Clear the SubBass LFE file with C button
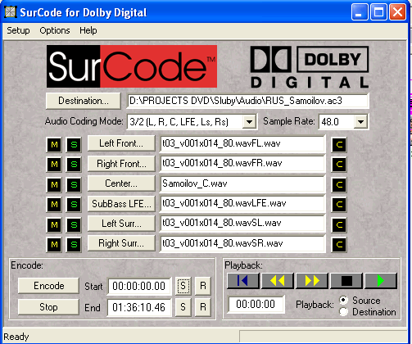This screenshot has width=412, height=344. [339, 204]
